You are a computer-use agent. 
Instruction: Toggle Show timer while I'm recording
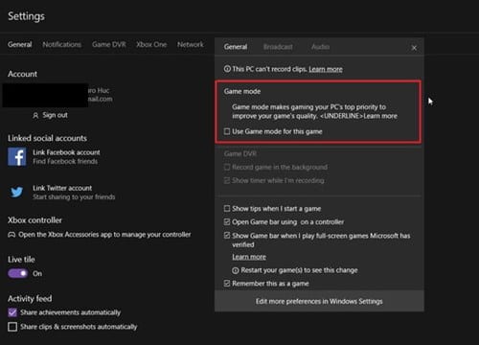227,180
